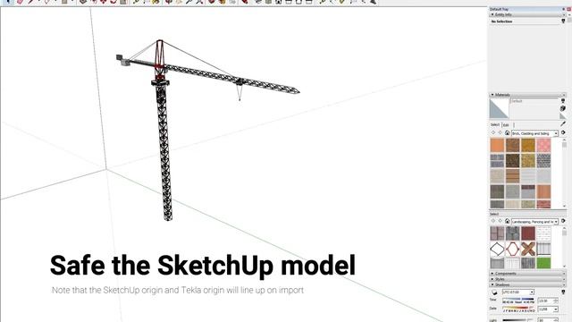Image resolution: width=572 pixels, height=322 pixels.
Task: Choose the brown horizontal wood siding swatch
Action: 512,176
